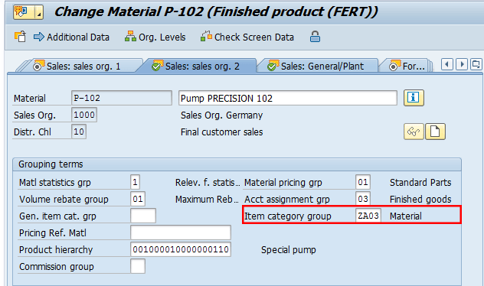
Task: Click the material description field Pump PRECISION 102
Action: pos(288,99)
